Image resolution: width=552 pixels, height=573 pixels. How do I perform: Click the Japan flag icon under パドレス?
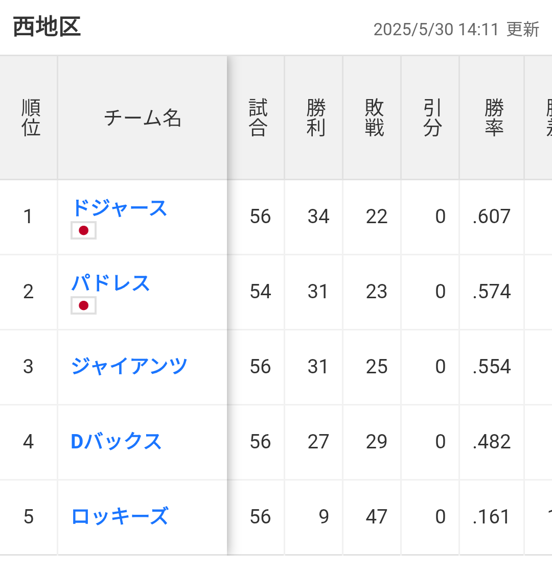pyautogui.click(x=83, y=305)
